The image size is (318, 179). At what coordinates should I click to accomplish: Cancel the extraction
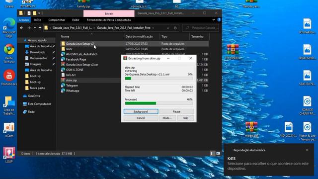click(x=141, y=118)
